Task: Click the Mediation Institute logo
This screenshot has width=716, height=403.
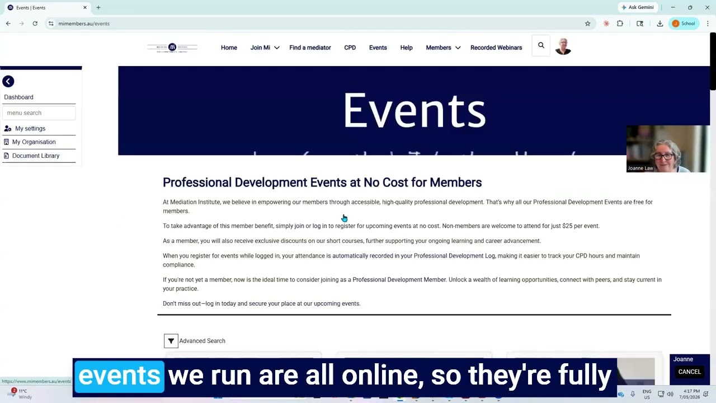Action: pos(172,48)
